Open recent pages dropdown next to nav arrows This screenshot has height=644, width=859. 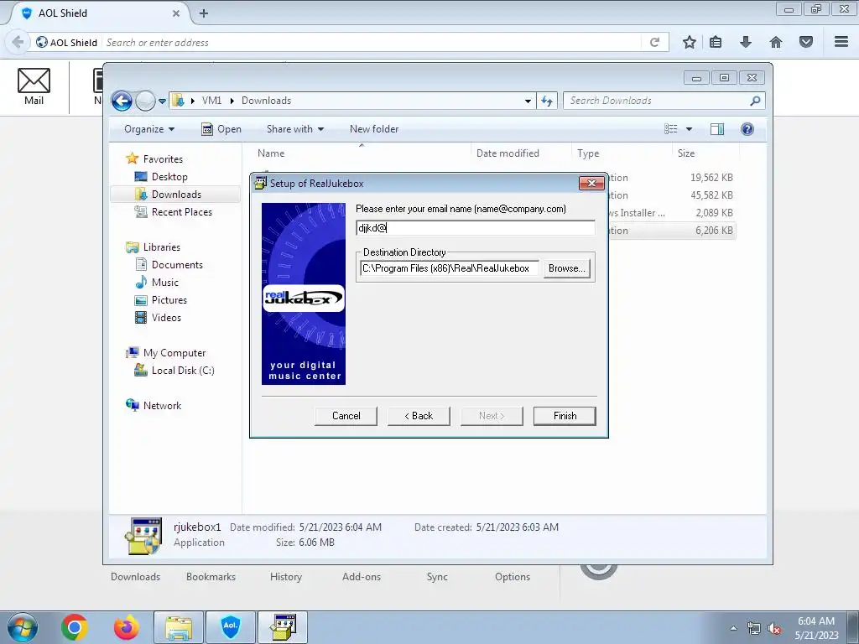click(x=162, y=101)
